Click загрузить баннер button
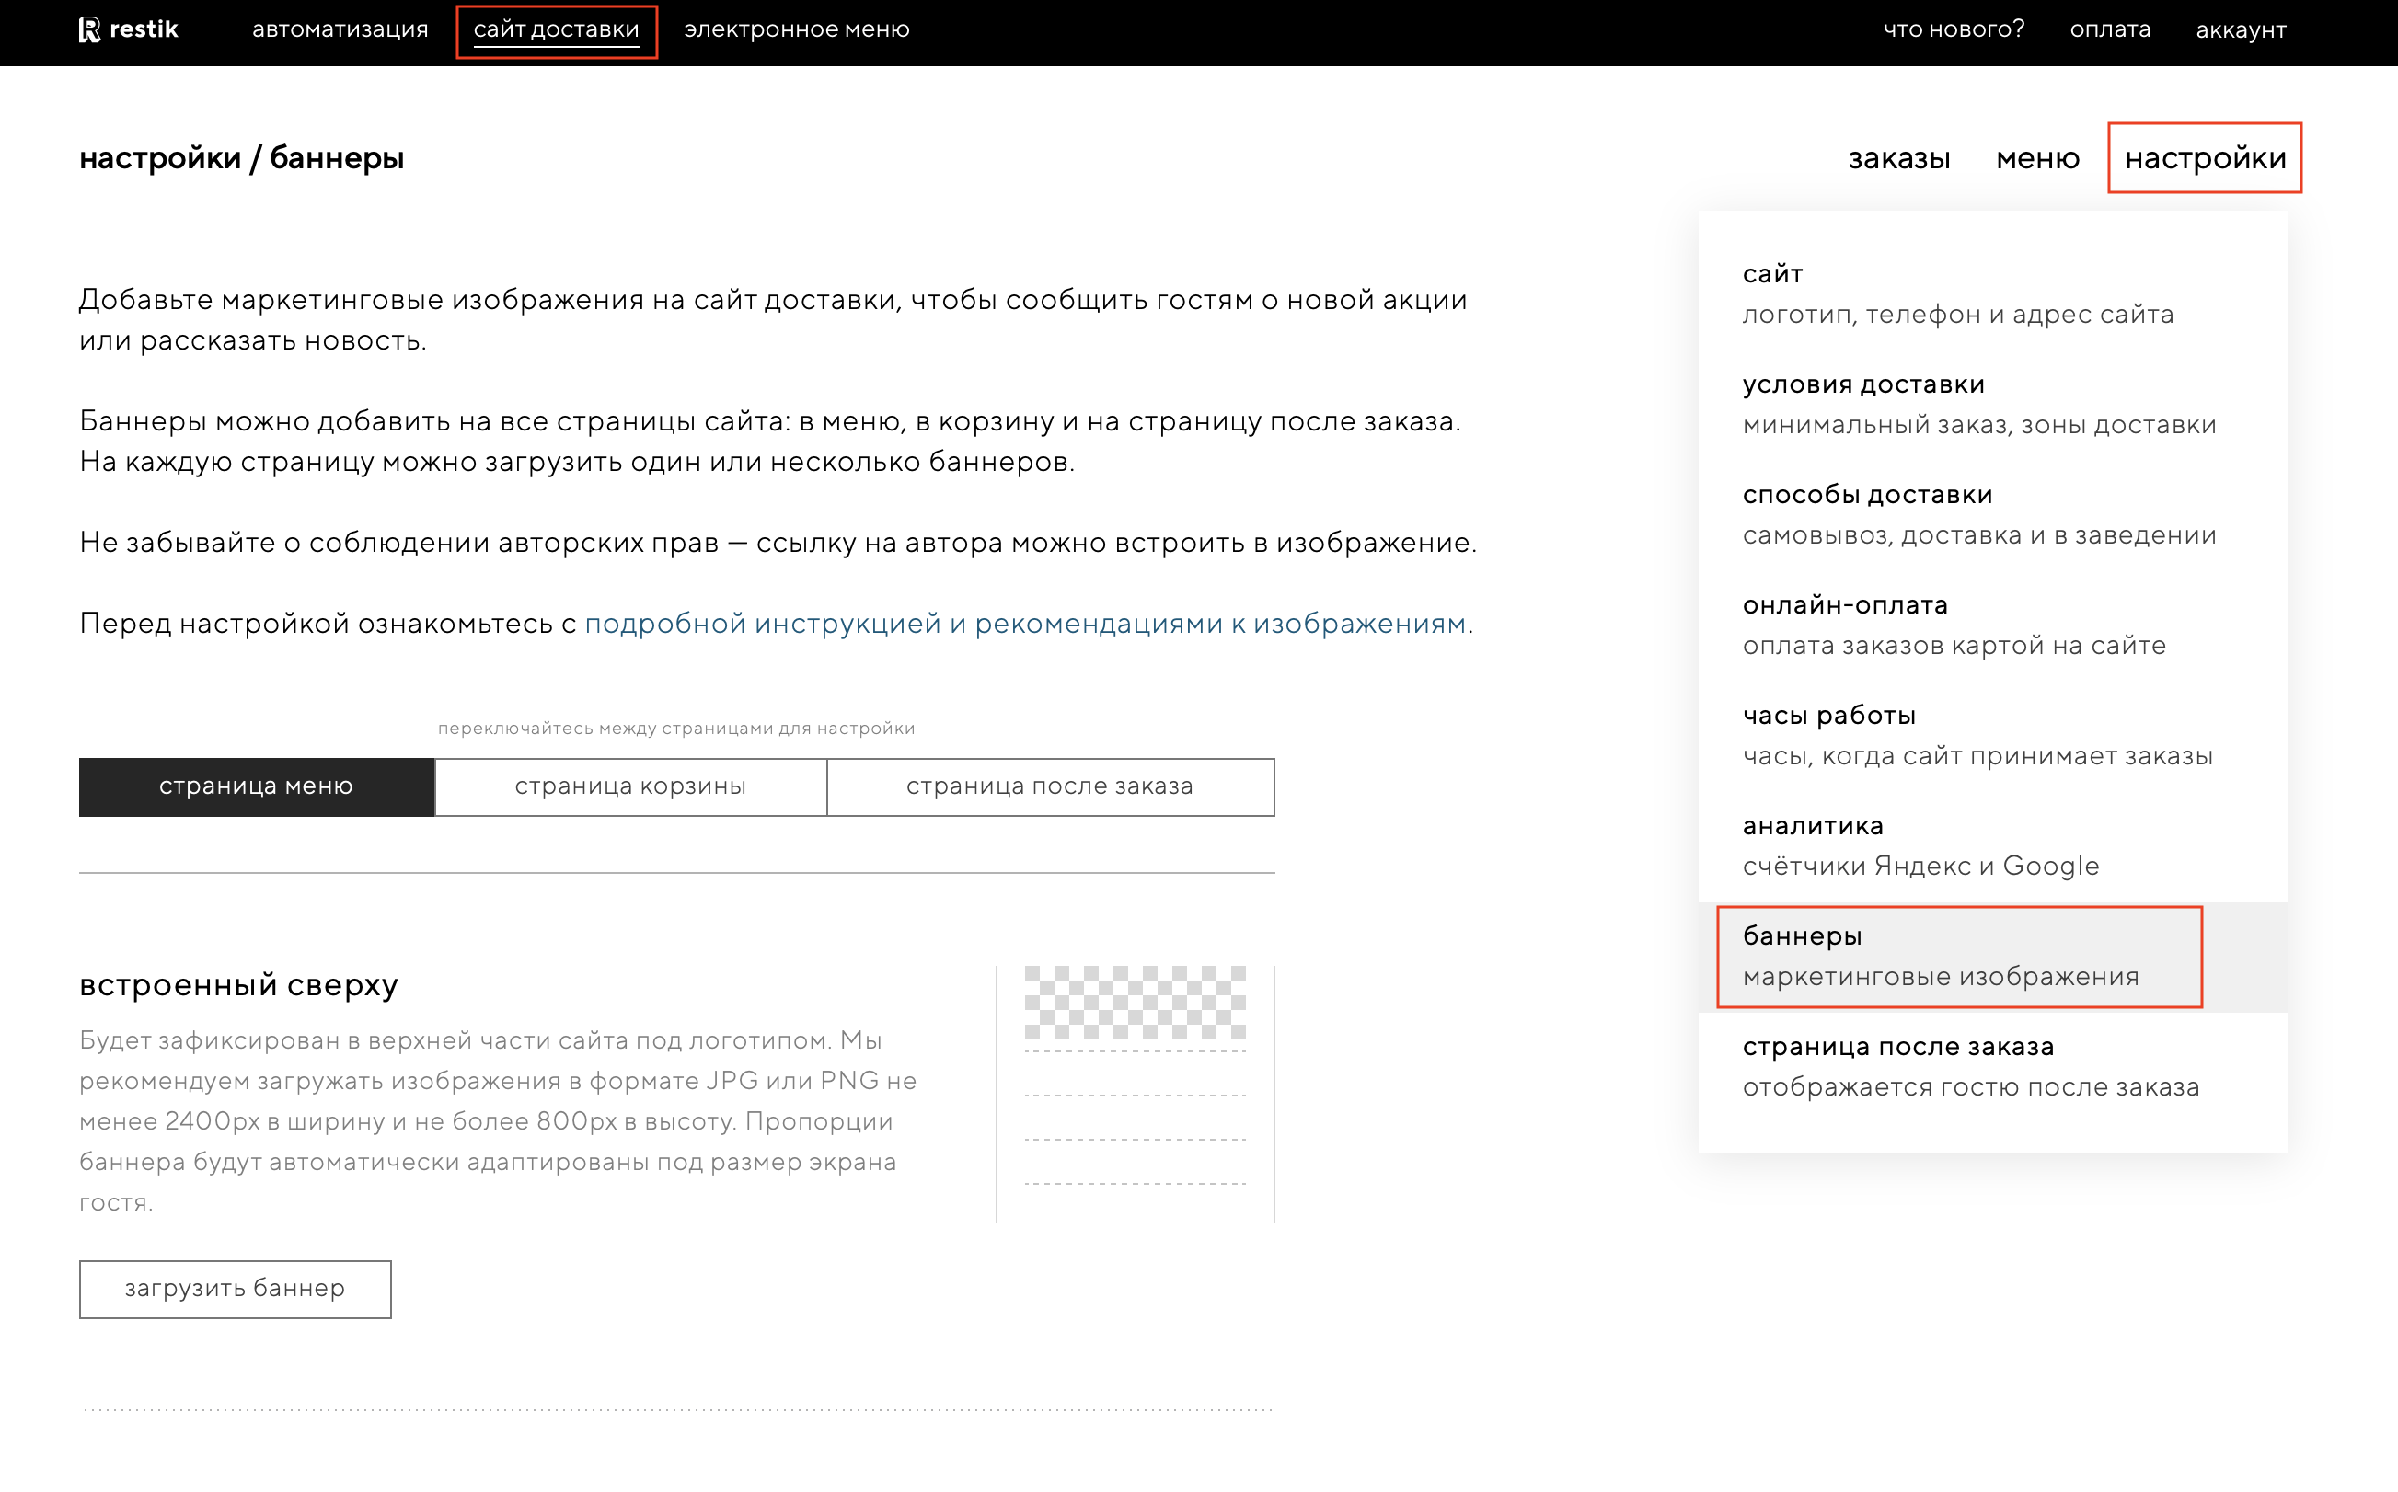Screen dimensions: 2398x1492 coord(235,1289)
